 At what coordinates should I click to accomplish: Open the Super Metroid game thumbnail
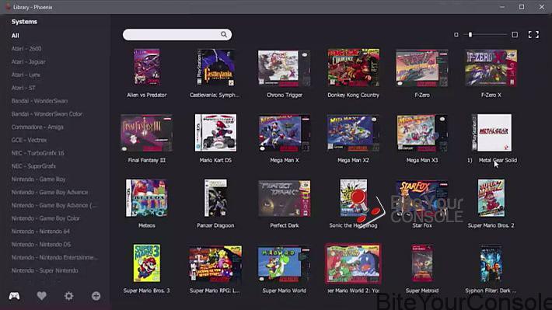[x=422, y=263]
